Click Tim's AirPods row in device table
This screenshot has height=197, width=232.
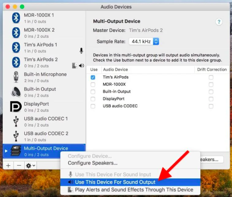[x=158, y=77]
